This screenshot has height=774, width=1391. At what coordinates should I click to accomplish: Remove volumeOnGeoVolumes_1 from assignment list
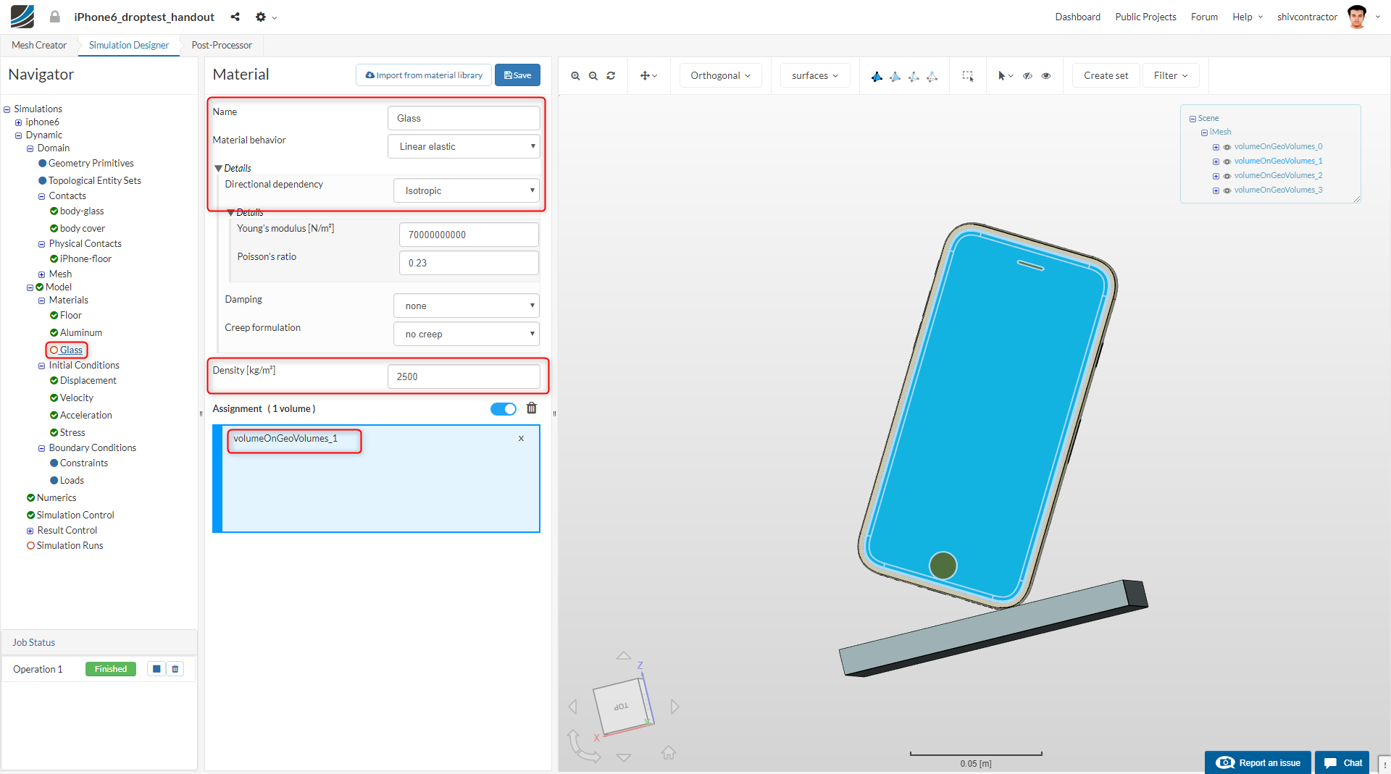521,438
